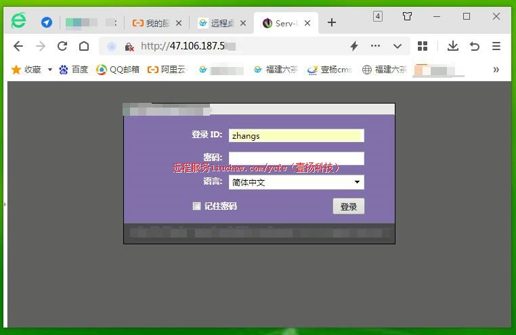
Task: Open the 语言 简体中文 dropdown
Action: [x=297, y=182]
